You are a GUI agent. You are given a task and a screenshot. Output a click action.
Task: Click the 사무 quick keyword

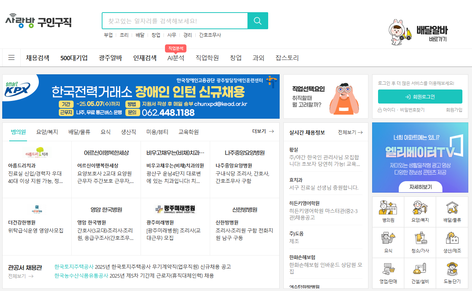coord(172,35)
